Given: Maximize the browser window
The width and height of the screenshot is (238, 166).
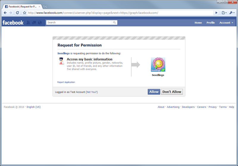Looking at the screenshot, I should (225, 2).
